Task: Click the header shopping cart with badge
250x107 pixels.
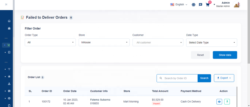Action: (x=208, y=4)
